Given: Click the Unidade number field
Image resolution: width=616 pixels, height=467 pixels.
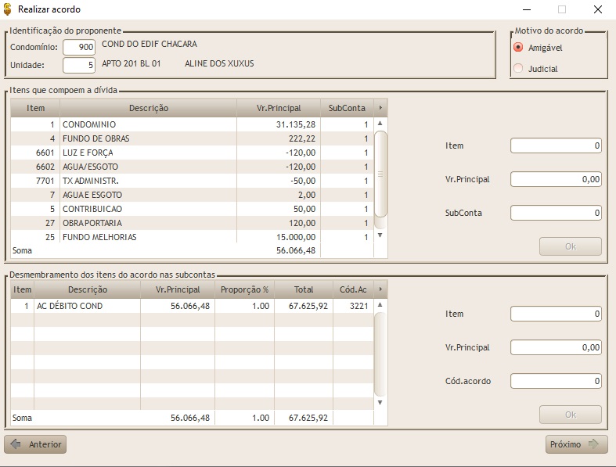Looking at the screenshot, I should (79, 65).
